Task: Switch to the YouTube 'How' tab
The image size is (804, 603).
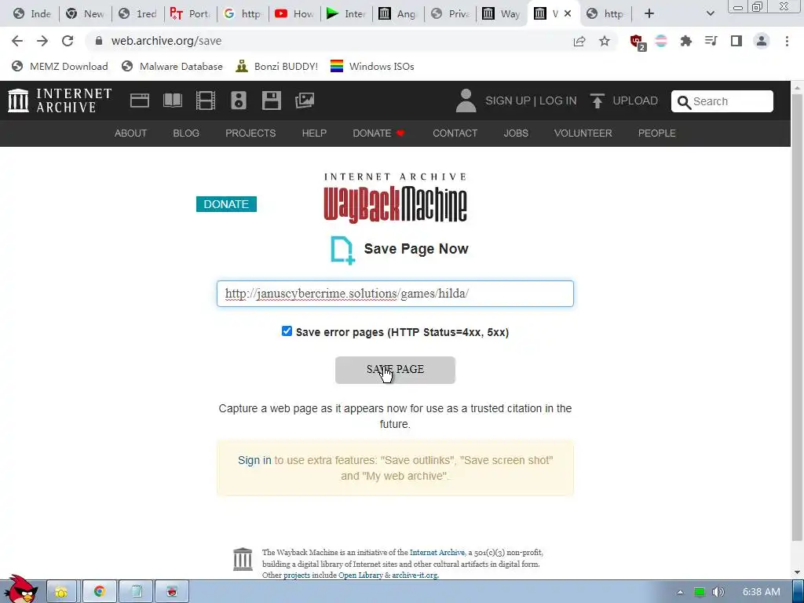Action: pos(295,14)
